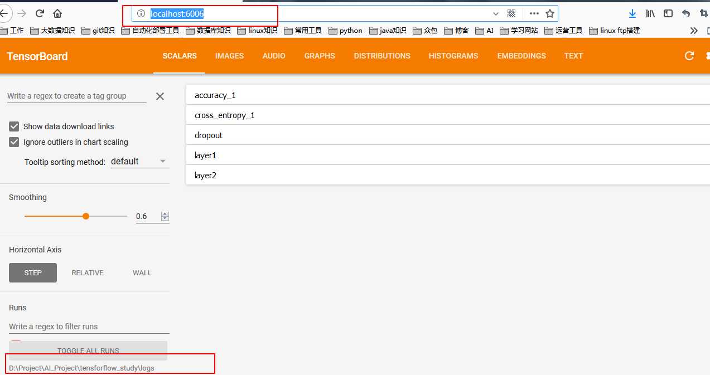Open the python bookmark folder
The width and height of the screenshot is (710, 375).
tap(346, 31)
